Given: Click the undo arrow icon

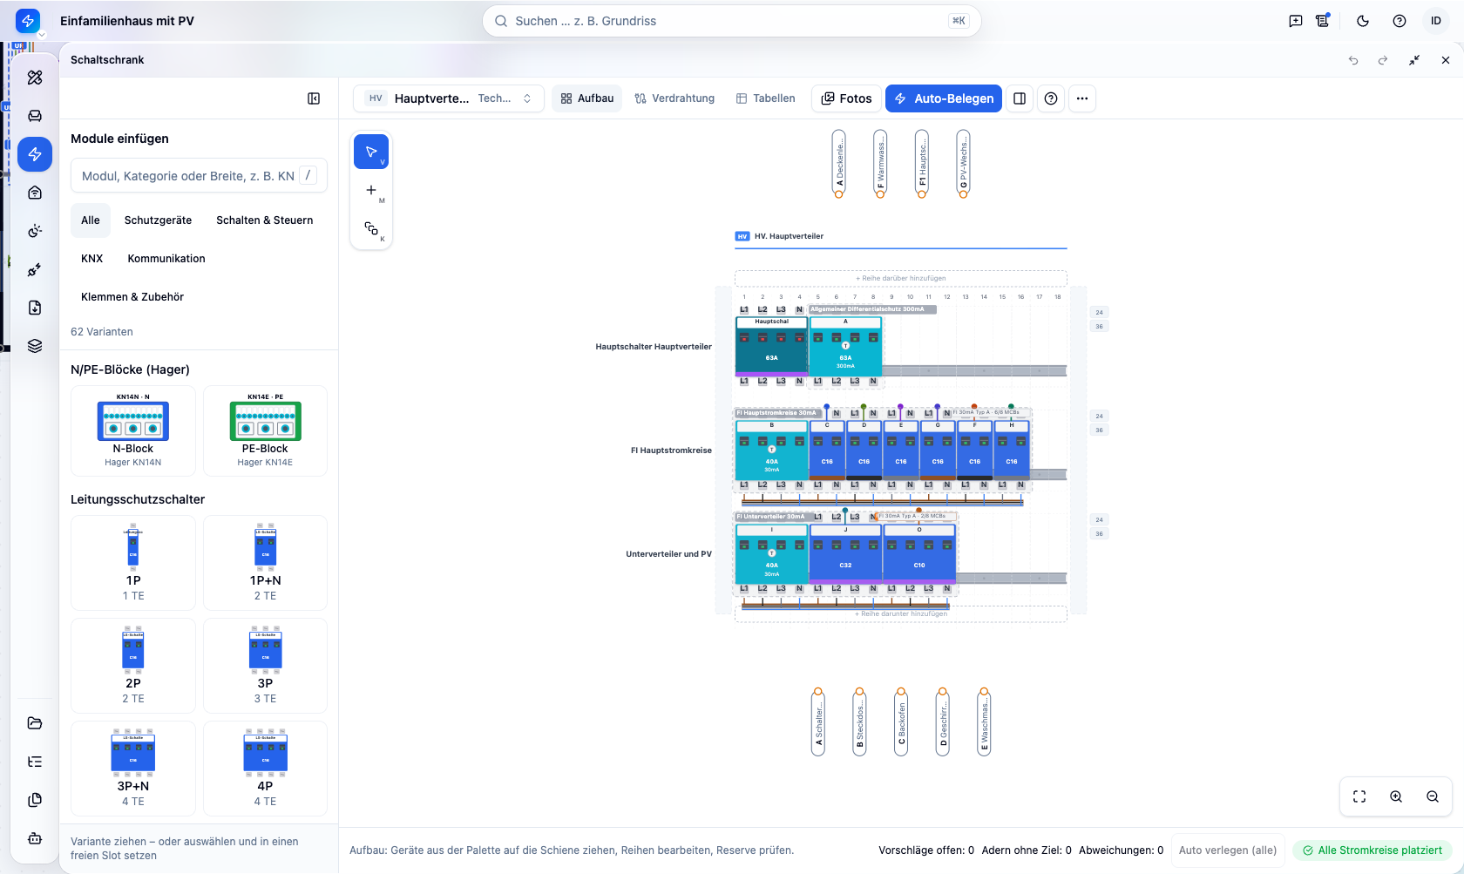Looking at the screenshot, I should [1353, 60].
